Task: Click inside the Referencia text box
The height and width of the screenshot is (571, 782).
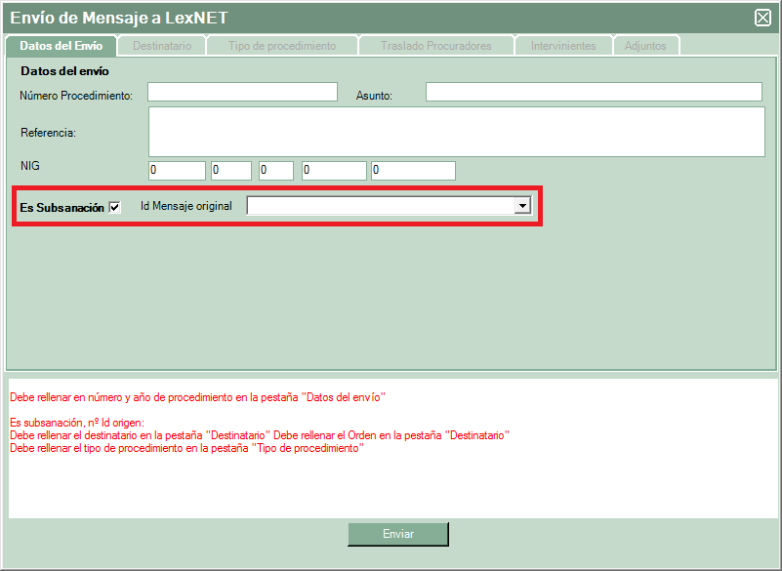Action: (456, 132)
